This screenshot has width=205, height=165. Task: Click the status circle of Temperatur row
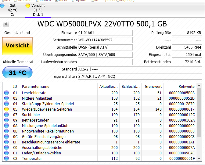[x=6, y=158]
